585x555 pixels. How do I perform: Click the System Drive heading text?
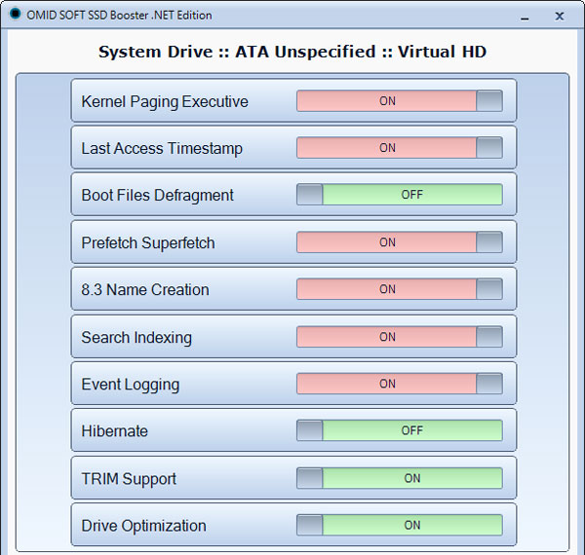point(292,52)
